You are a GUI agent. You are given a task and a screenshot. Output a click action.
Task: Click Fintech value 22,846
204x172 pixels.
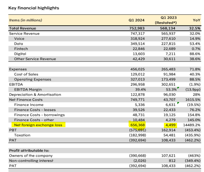(139, 49)
